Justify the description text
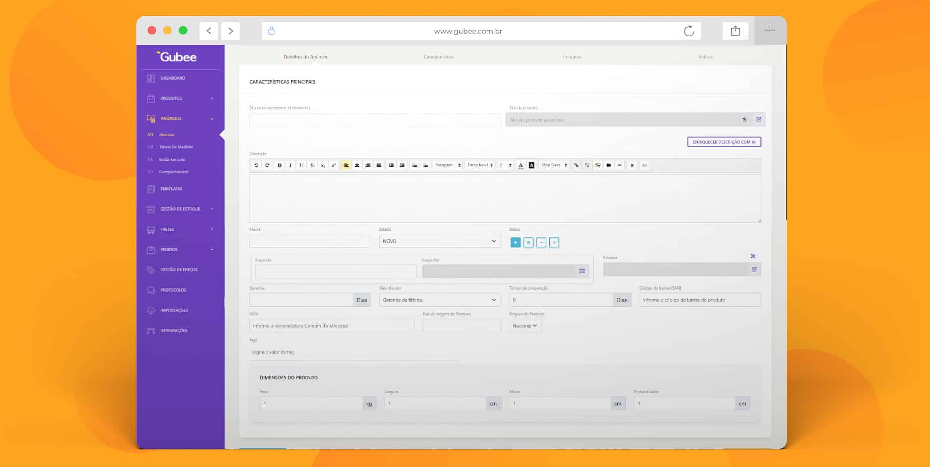This screenshot has height=467, width=930. coord(379,165)
